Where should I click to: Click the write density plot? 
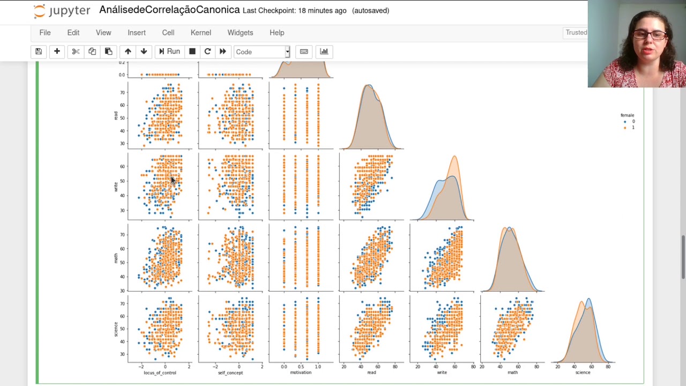coord(442,187)
